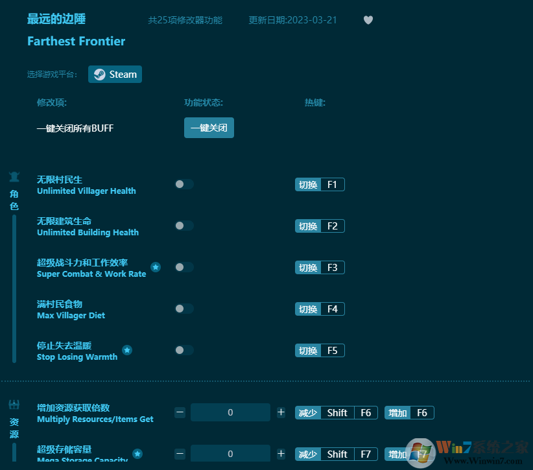Click the star beside Stop Losing Warmth
The width and height of the screenshot is (533, 470).
pyautogui.click(x=127, y=350)
